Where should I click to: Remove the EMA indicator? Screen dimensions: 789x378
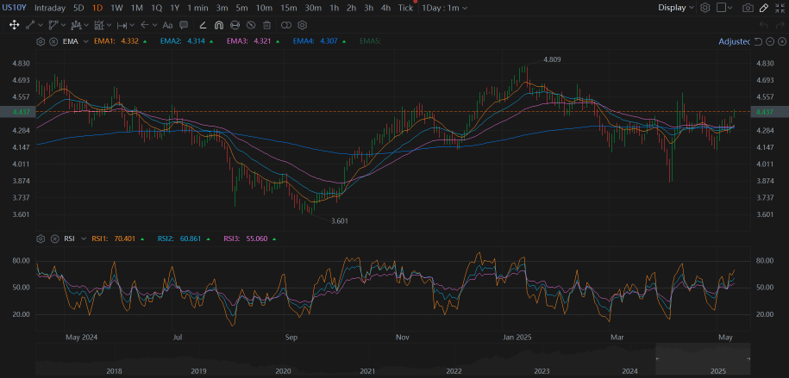click(x=53, y=41)
